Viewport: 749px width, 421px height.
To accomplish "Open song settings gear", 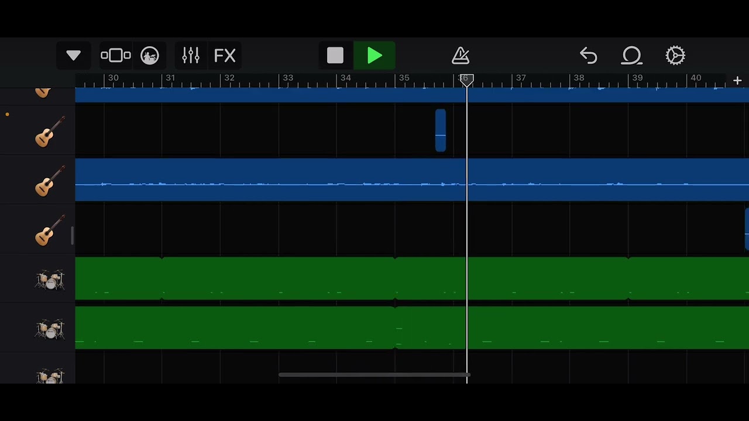I will coord(675,56).
